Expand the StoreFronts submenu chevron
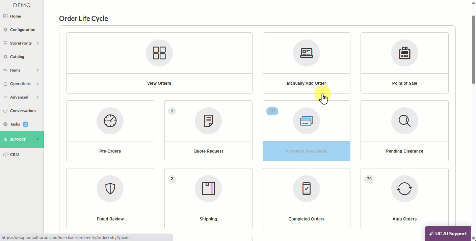This screenshot has width=476, height=241. [38, 43]
